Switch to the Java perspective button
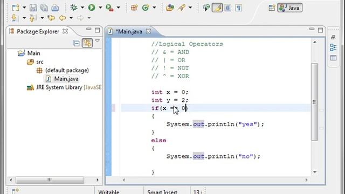345x194 pixels. coord(290,8)
